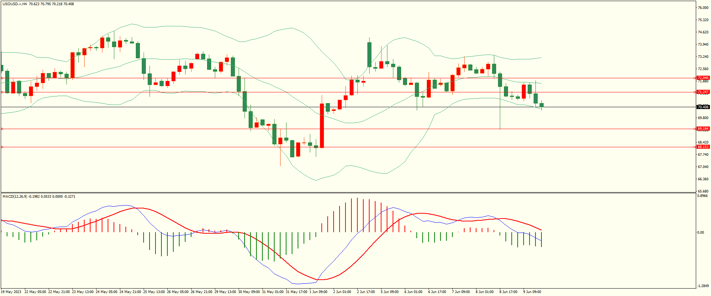The width and height of the screenshot is (711, 296).
Task: Select the 72.040 horizontal line price tag
Action: point(703,78)
